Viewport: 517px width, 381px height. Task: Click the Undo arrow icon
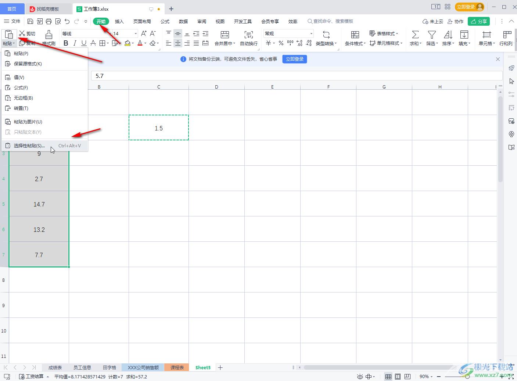click(67, 21)
